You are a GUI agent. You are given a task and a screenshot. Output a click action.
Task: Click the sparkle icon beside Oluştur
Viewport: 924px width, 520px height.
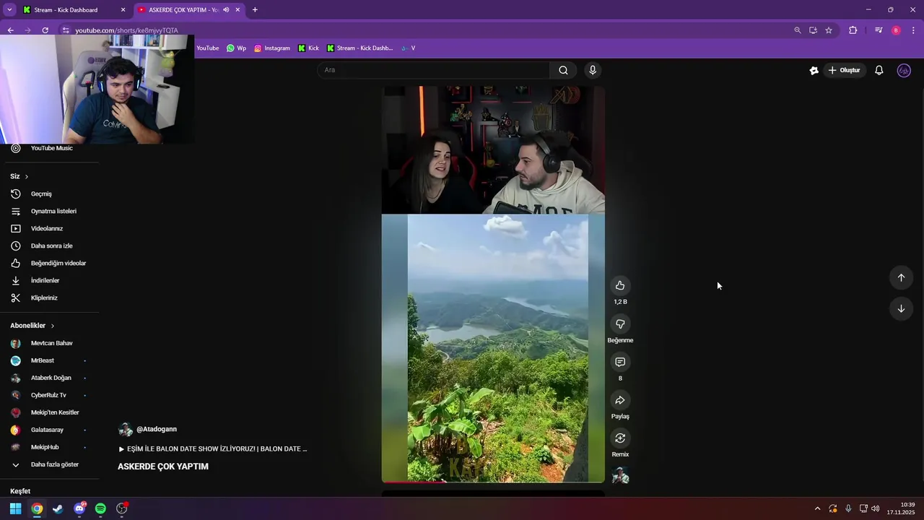click(x=814, y=70)
